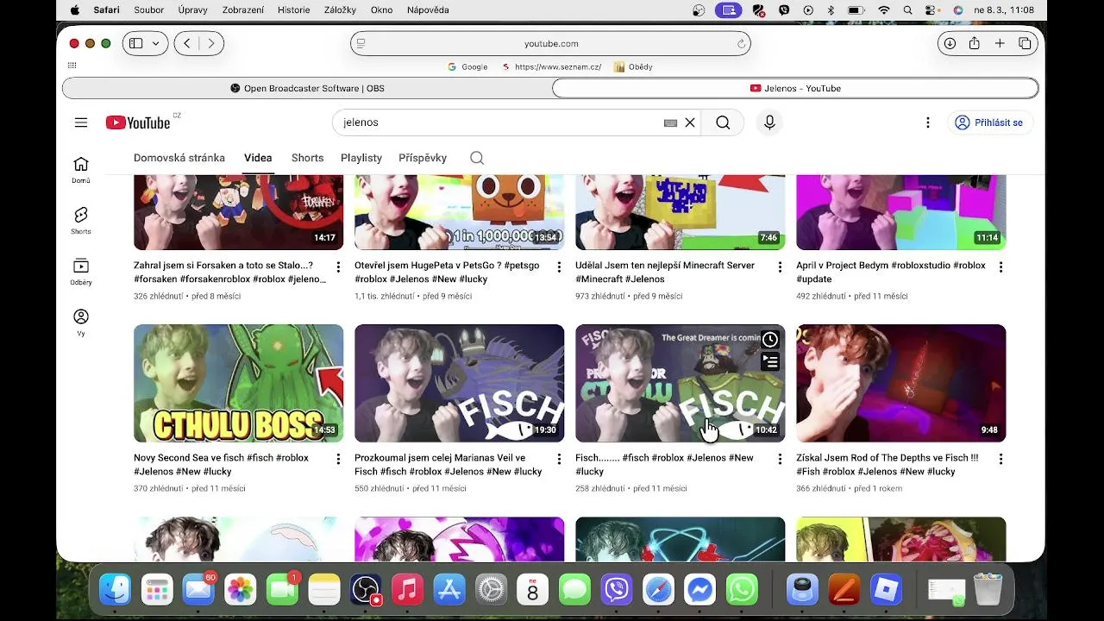Image resolution: width=1104 pixels, height=621 pixels.
Task: Click Safari forward arrow button
Action: (x=211, y=43)
